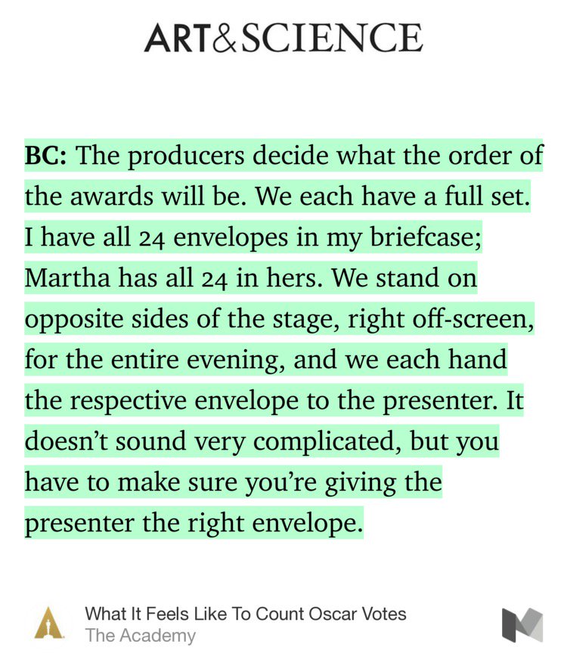Select the highlighted 'Martha has all 24 in hers' line
The image size is (567, 672).
click(172, 277)
